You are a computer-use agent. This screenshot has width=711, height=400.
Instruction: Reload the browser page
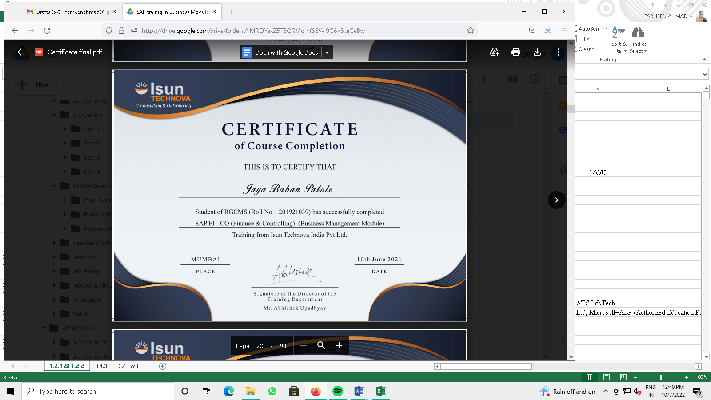coord(47,31)
